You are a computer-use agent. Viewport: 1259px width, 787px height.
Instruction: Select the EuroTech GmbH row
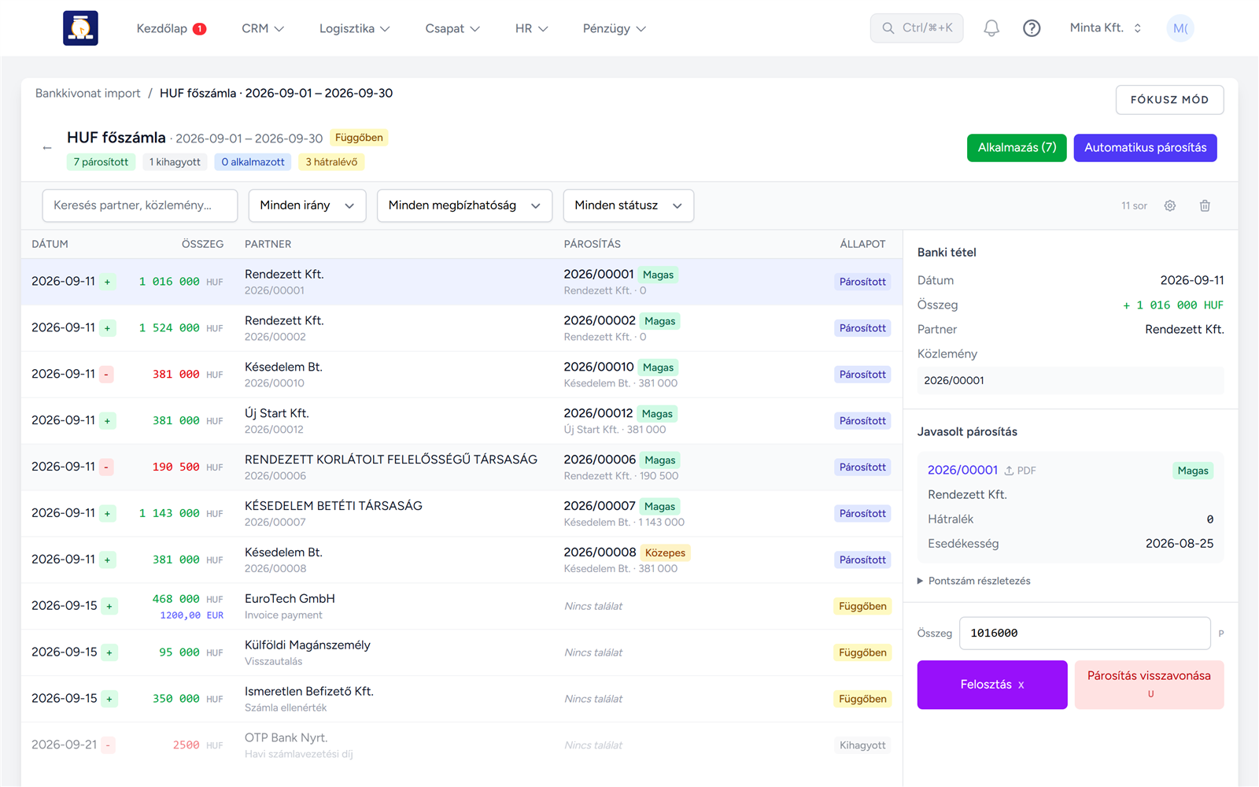click(x=462, y=606)
